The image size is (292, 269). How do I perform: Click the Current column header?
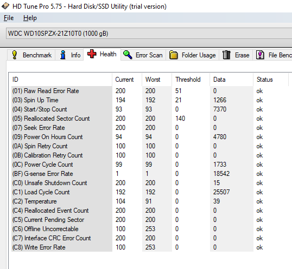127,80
